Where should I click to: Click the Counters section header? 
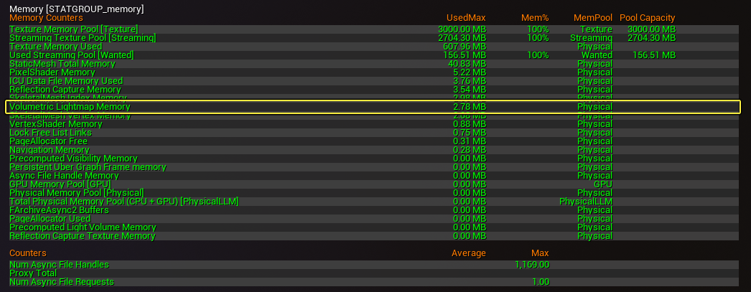click(28, 253)
